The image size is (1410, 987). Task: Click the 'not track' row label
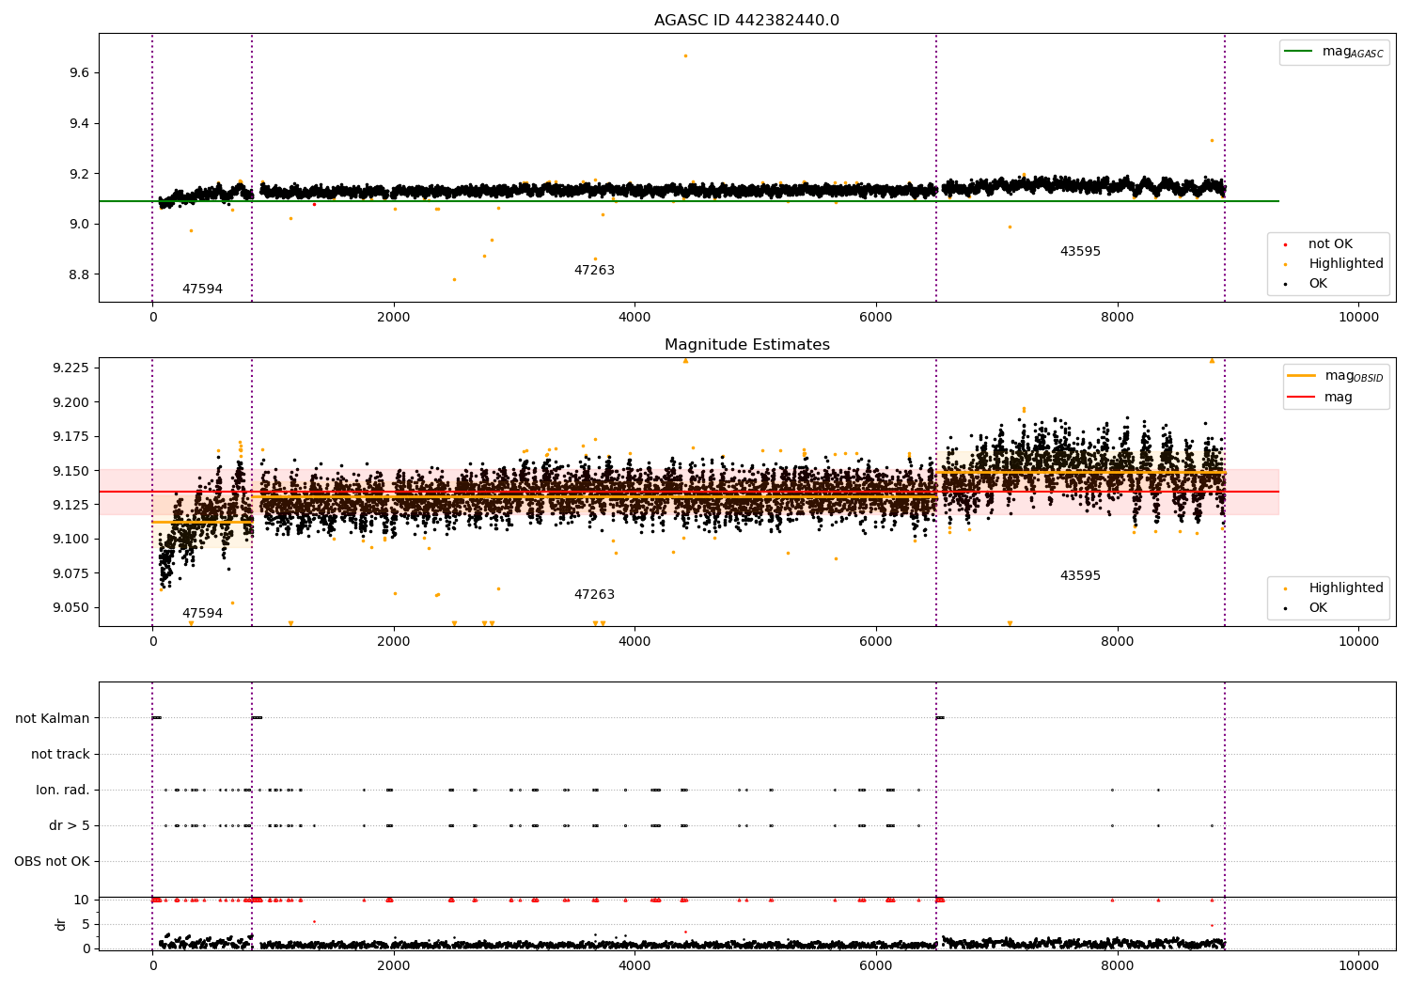pyautogui.click(x=60, y=755)
